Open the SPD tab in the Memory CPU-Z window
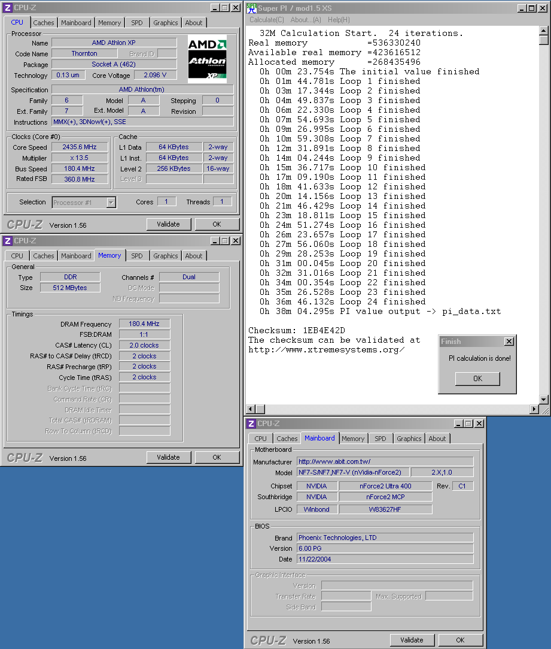This screenshot has height=649, width=551. point(137,256)
